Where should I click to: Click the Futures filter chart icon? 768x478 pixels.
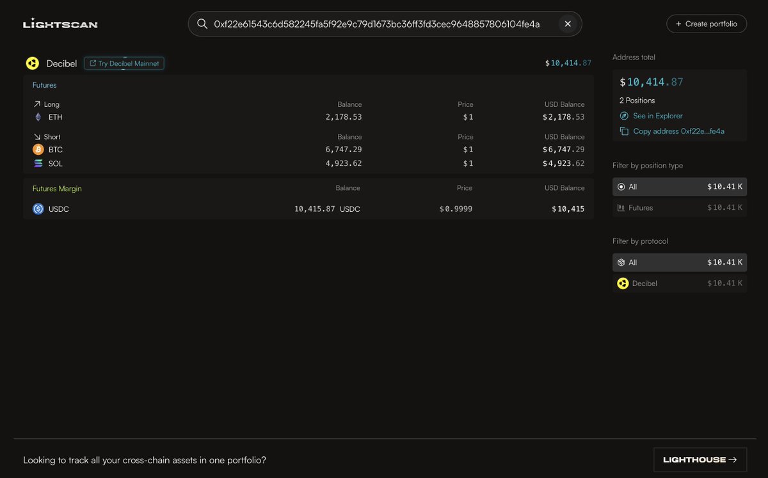[x=621, y=207]
